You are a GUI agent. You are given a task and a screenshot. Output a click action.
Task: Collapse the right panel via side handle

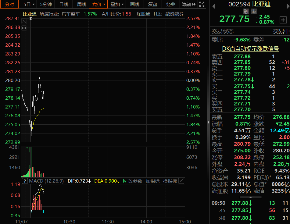tap(208, 122)
